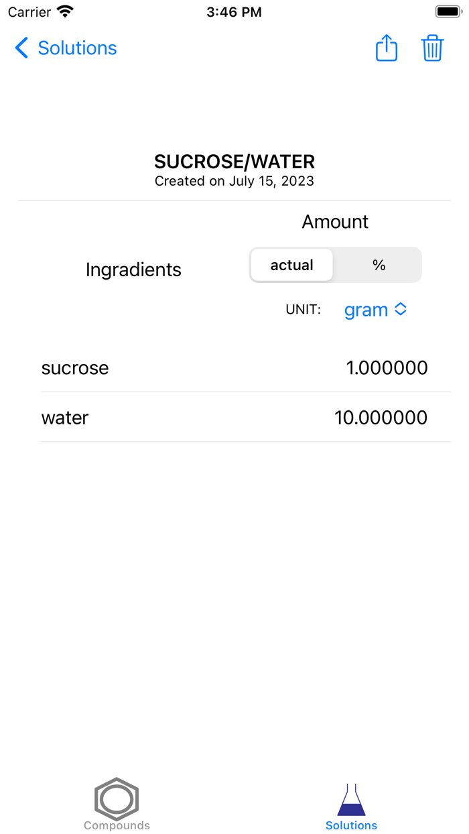Change the measurement unit
The height and width of the screenshot is (834, 469).
tap(375, 309)
